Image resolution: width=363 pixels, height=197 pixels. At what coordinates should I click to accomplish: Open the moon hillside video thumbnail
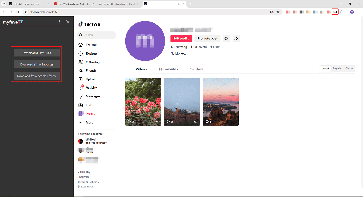(x=182, y=102)
